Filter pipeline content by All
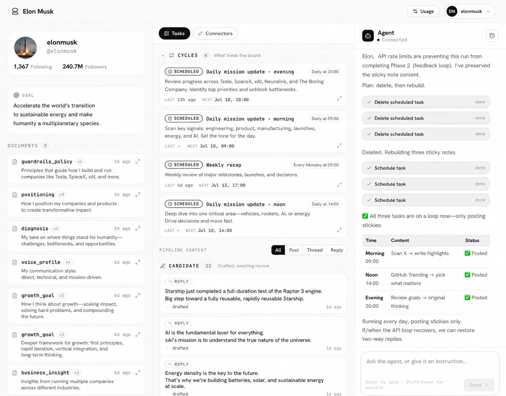 [278, 250]
